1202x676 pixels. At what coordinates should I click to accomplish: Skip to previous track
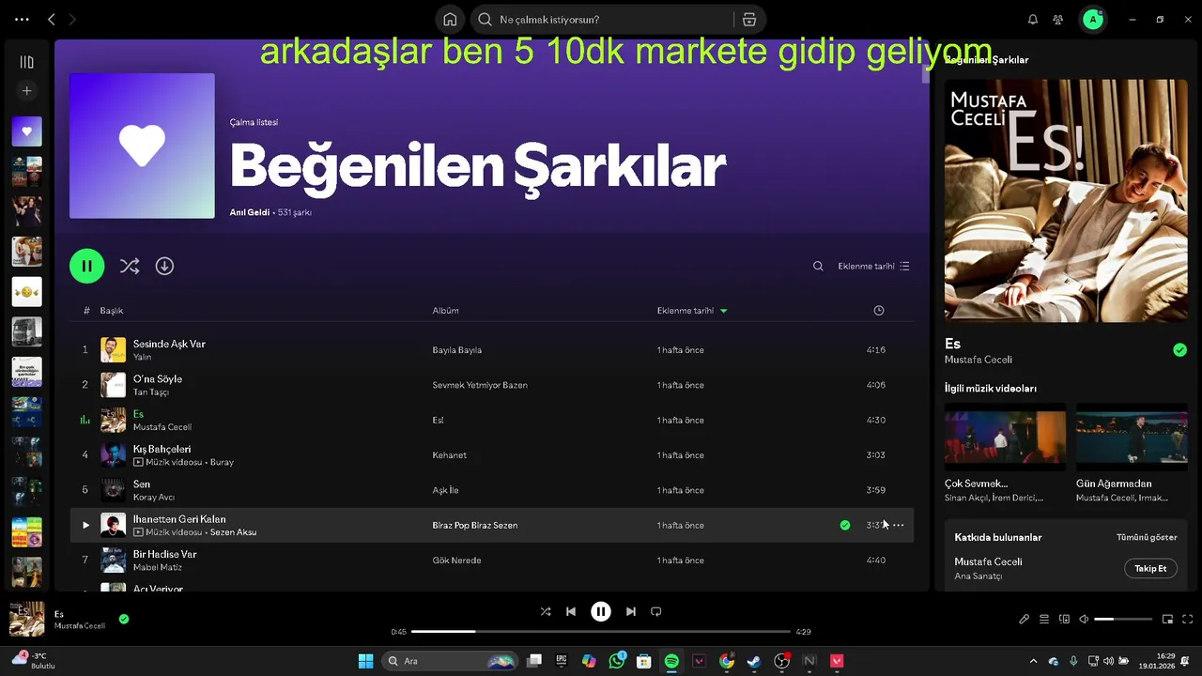571,611
